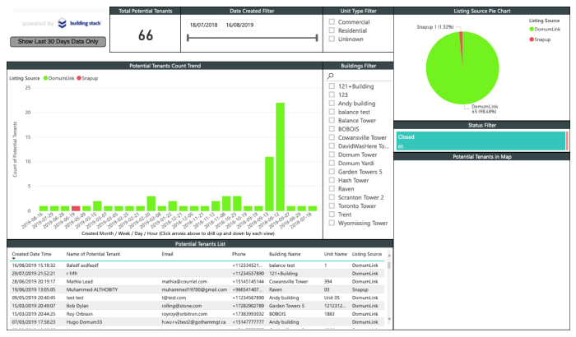The height and width of the screenshot is (337, 576).
Task: Click the search magnifier in Buildings Filter
Action: (x=330, y=76)
